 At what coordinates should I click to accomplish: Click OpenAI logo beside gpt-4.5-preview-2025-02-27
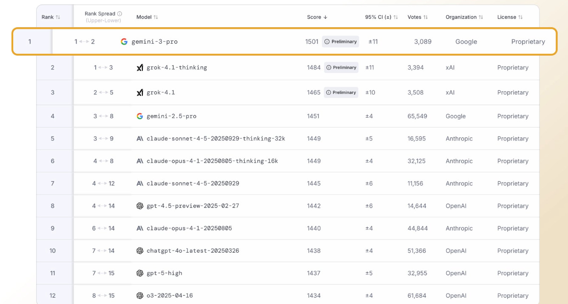click(140, 206)
